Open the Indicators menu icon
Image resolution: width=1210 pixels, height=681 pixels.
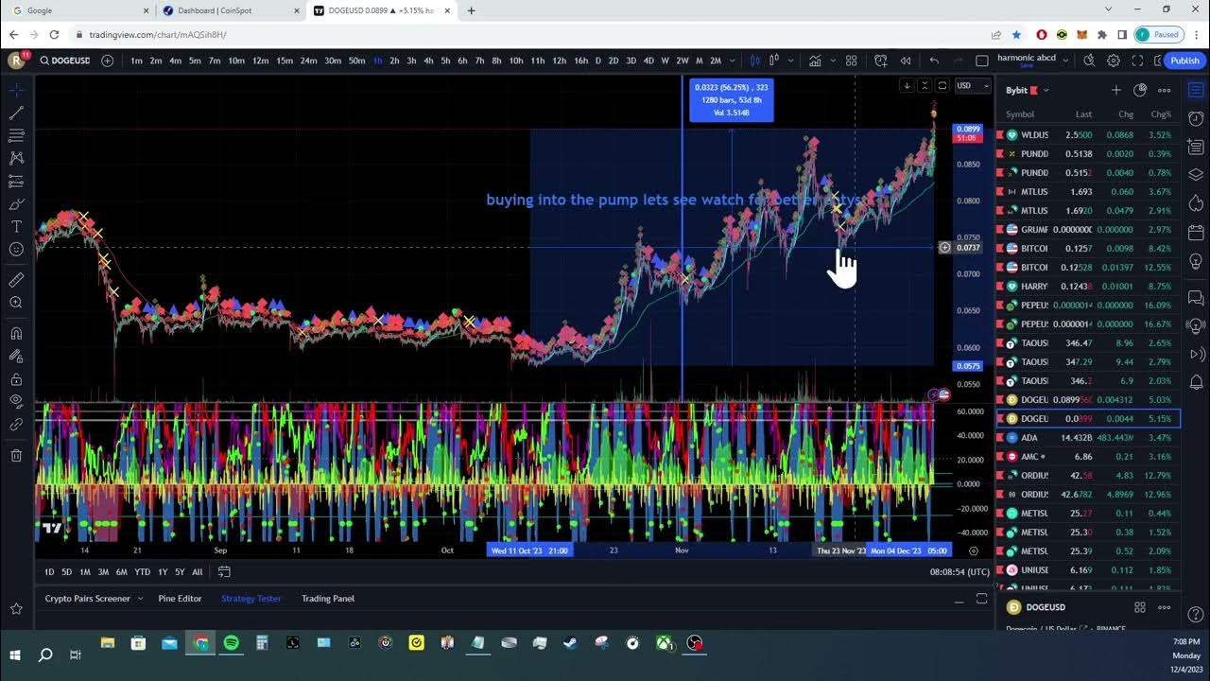click(x=814, y=61)
